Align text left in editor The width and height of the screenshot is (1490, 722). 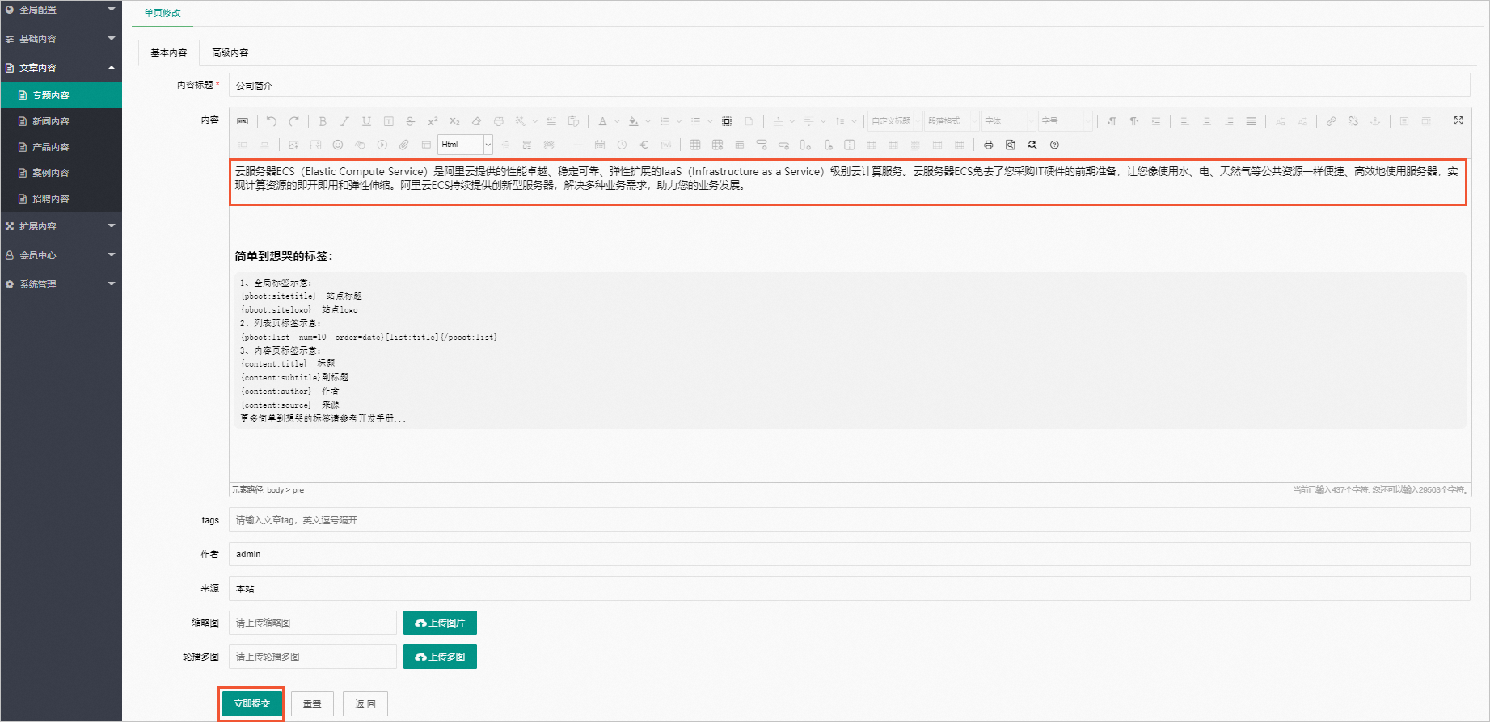pyautogui.click(x=1184, y=121)
